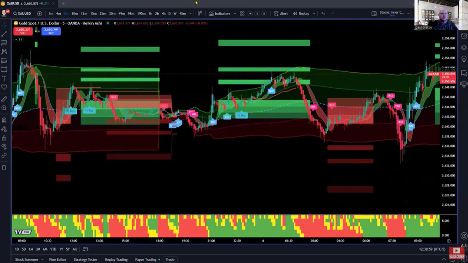Open the Fibonacci retracement tools
468x263 pixels.
point(4,43)
